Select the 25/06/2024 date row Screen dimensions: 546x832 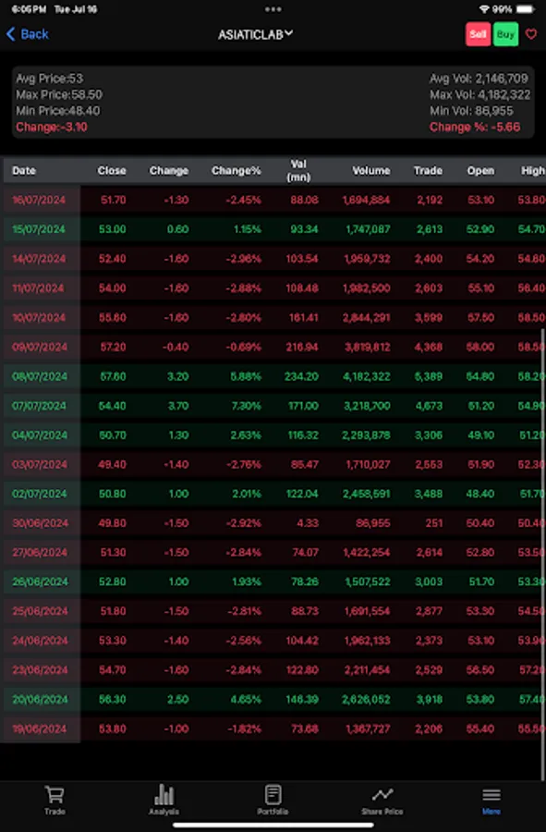coord(273,611)
